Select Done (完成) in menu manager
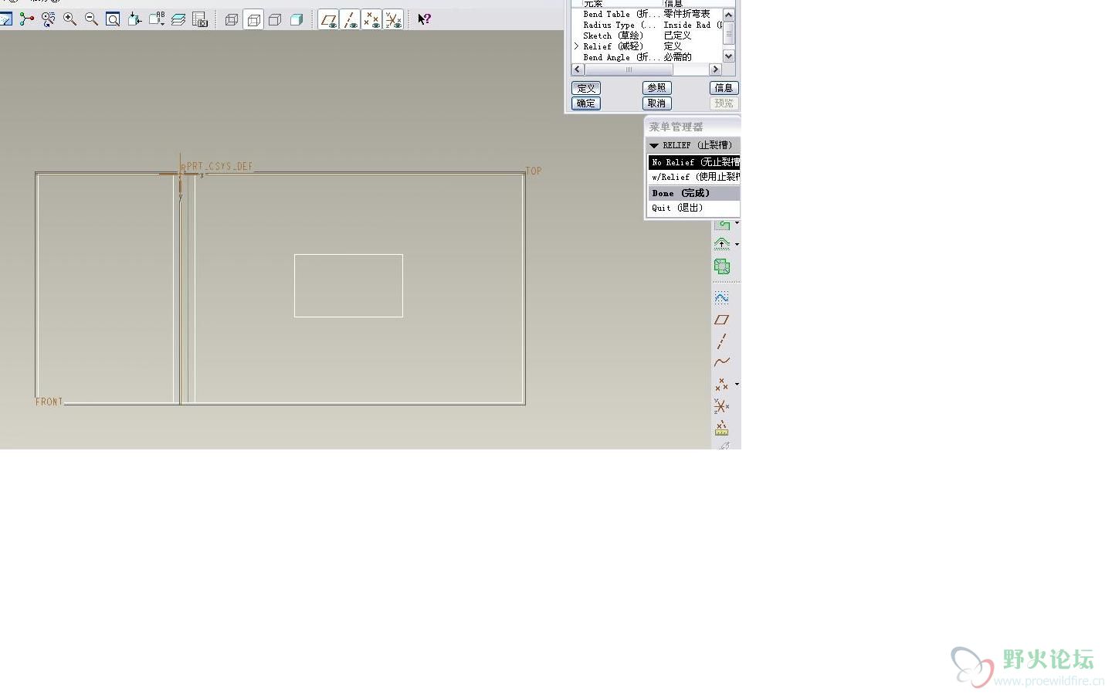Screen dimensions: 1112x695 point(694,193)
